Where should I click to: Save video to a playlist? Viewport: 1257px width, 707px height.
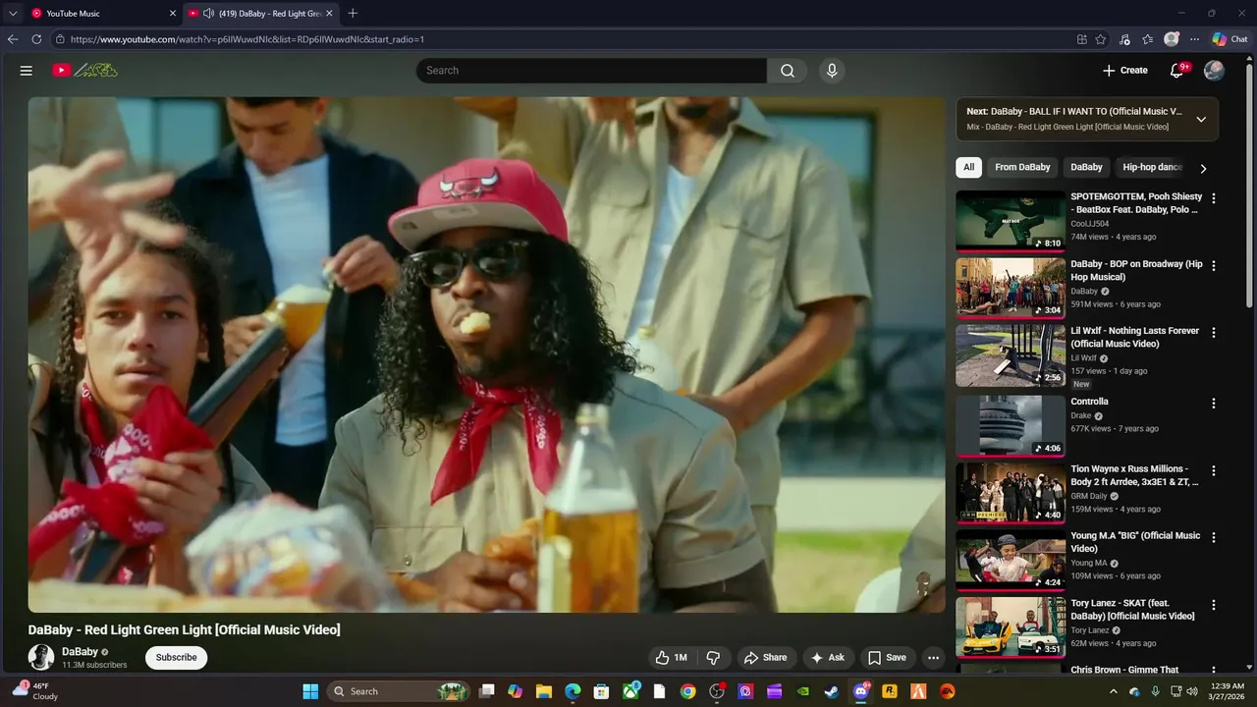[887, 658]
